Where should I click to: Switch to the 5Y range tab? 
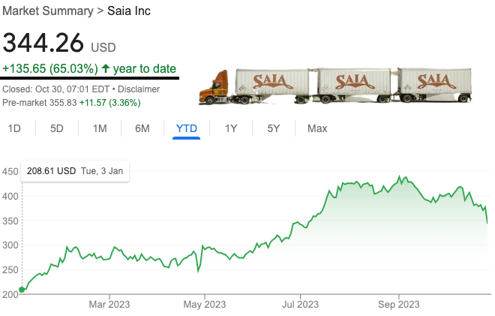pos(274,128)
